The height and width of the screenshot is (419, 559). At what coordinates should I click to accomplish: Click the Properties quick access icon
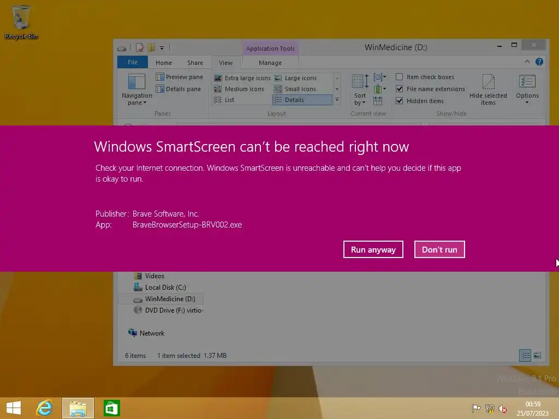[x=140, y=48]
